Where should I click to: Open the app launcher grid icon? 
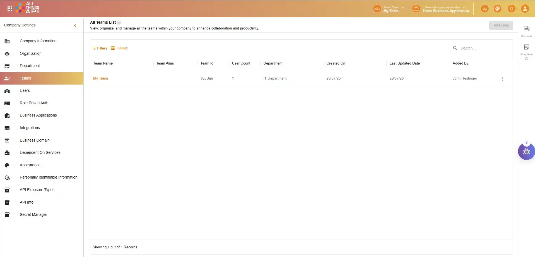tap(10, 9)
